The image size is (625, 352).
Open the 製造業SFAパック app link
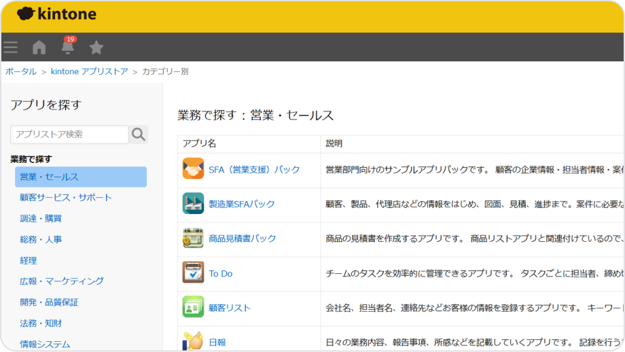(242, 204)
